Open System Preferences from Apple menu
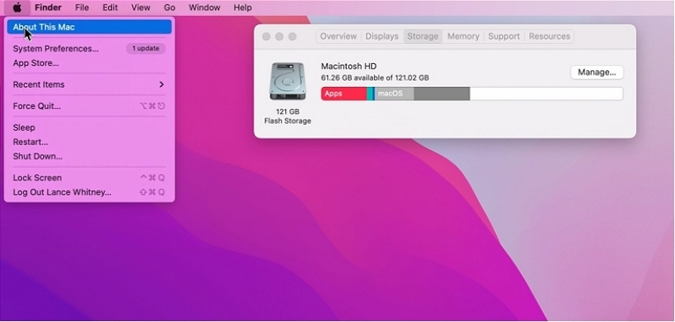 point(89,49)
